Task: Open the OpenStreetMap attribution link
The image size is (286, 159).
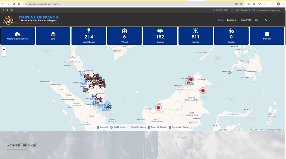Action: click(x=268, y=130)
